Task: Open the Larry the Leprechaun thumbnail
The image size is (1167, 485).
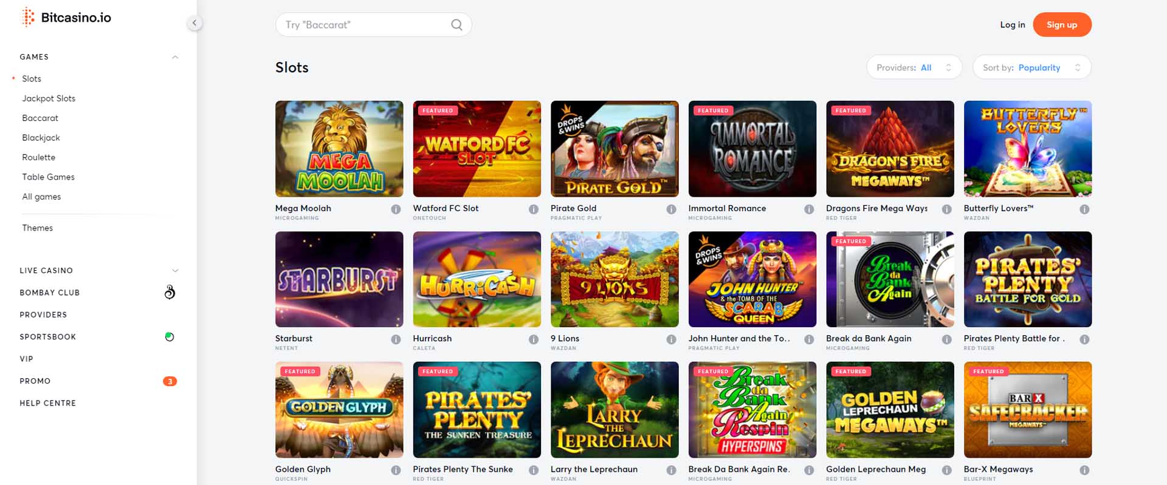Action: click(x=614, y=410)
